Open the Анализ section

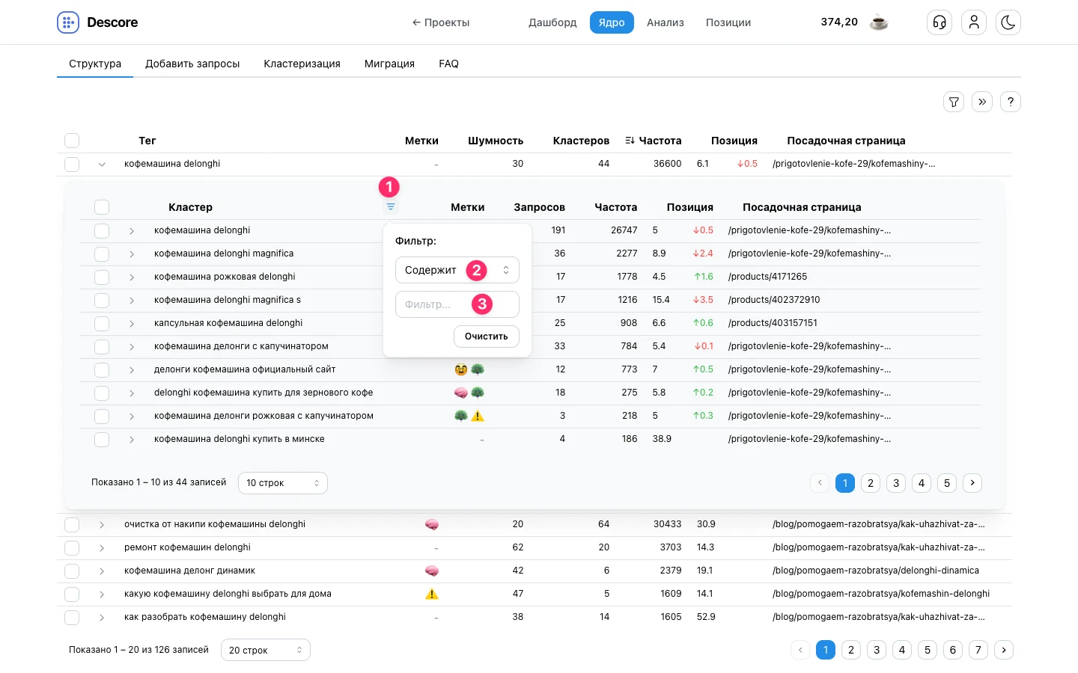[x=666, y=22]
